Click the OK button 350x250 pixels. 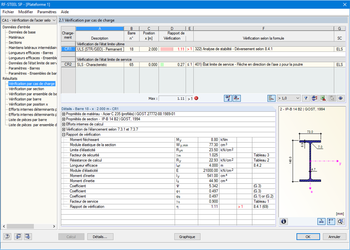(x=308, y=237)
